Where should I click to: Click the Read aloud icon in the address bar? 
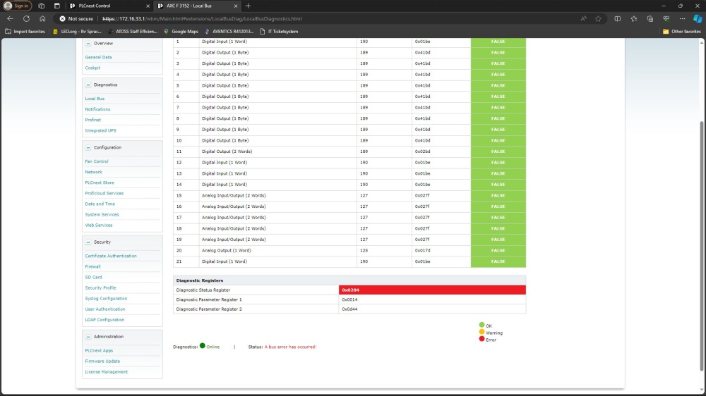(583, 19)
